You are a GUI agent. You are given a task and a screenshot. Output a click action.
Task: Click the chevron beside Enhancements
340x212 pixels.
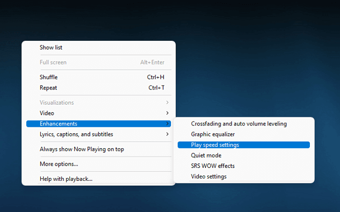coord(168,124)
